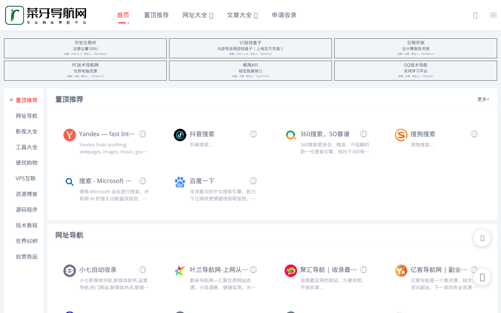Screen dimensions: 501x313
Task: Click the 抖音搜索 TikTok logo icon
Action: point(180,135)
